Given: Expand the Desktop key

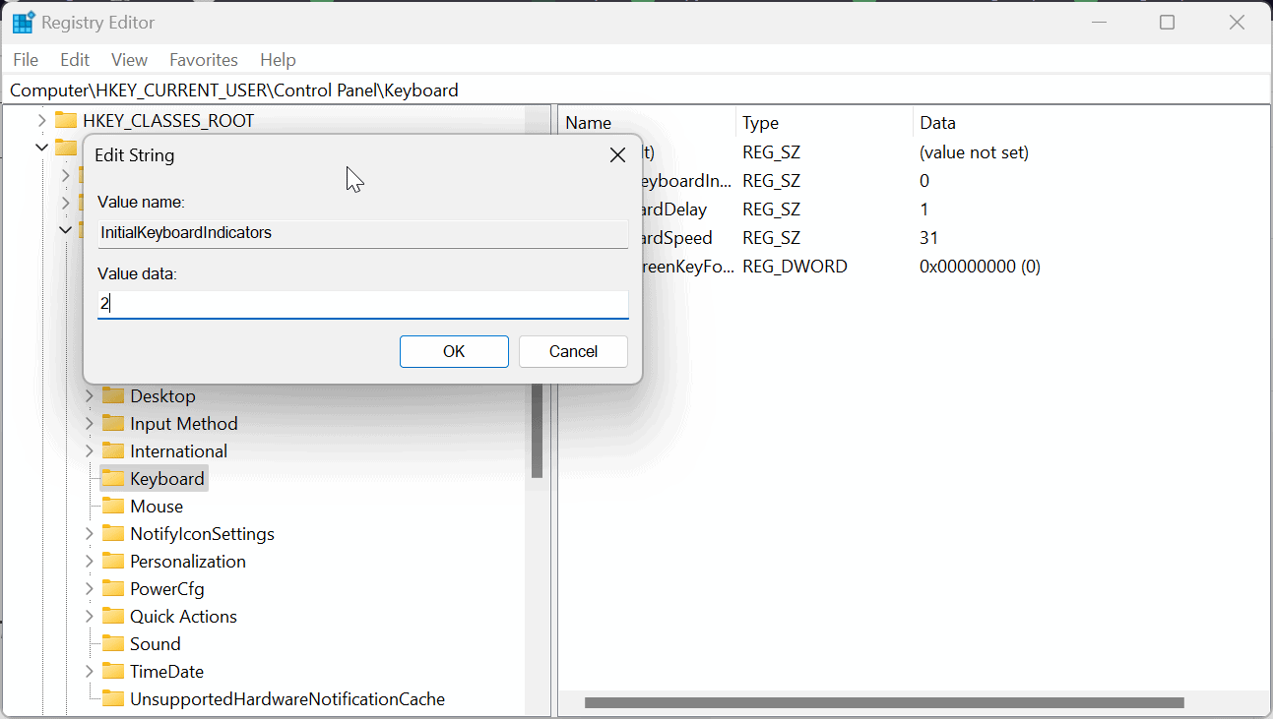Looking at the screenshot, I should (89, 396).
